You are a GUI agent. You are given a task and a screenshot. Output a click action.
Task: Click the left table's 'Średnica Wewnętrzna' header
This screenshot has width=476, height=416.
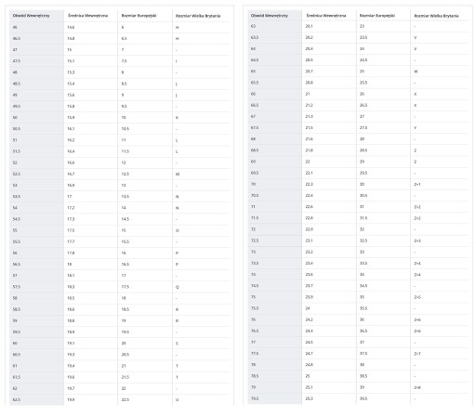coord(87,16)
